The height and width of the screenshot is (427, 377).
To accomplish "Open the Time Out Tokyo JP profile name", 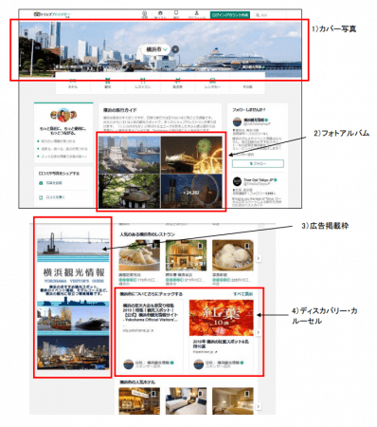I will point(258,179).
